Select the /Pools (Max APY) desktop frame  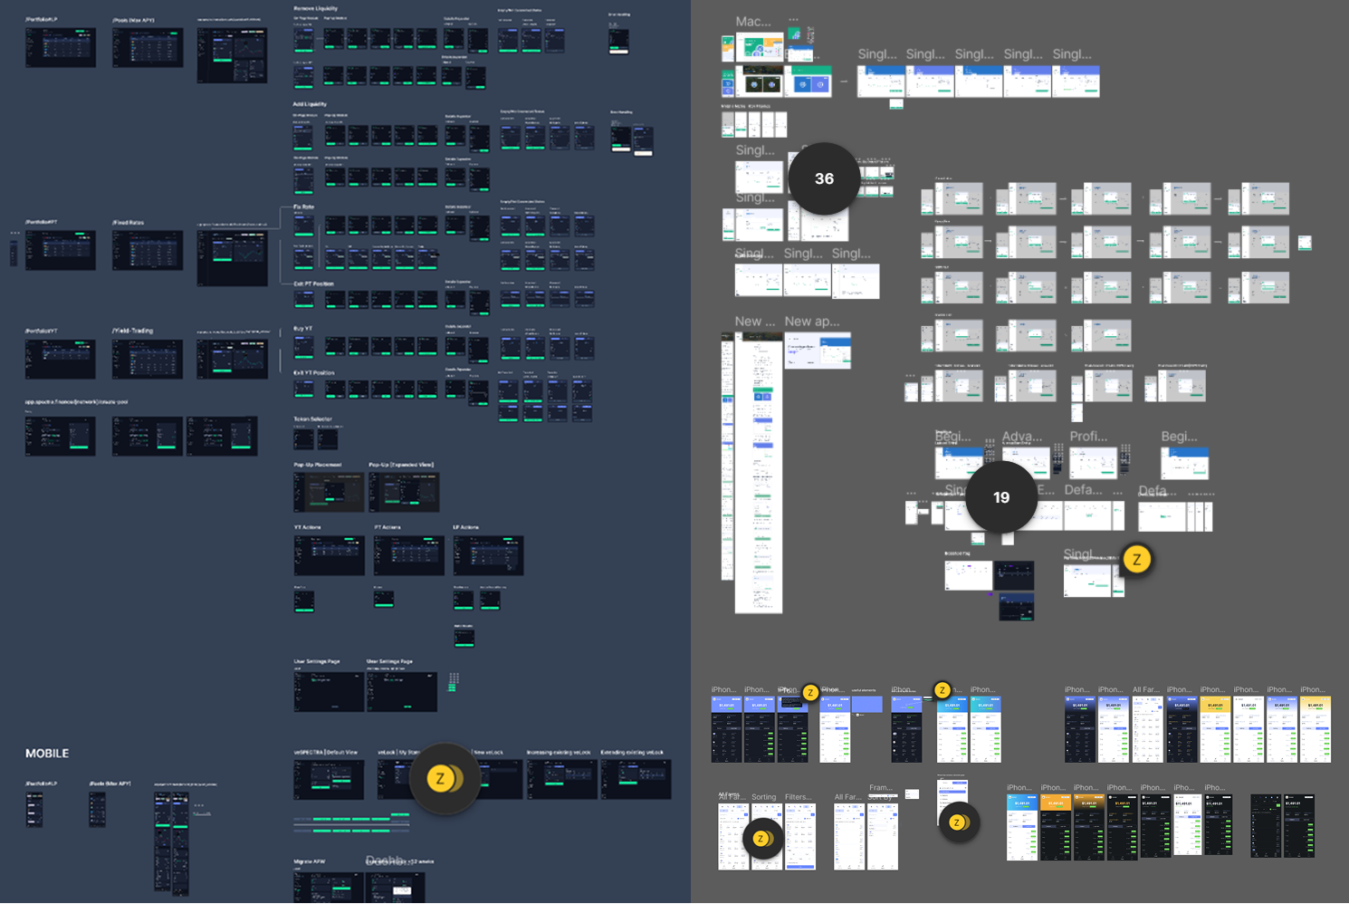click(148, 47)
